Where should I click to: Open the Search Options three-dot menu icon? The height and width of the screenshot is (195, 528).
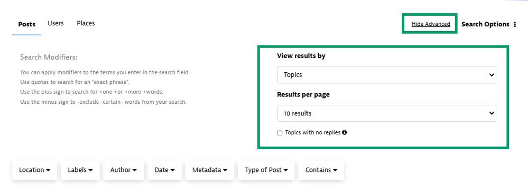point(515,24)
